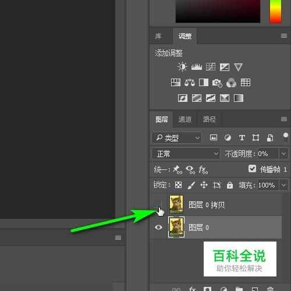Image resolution: width=291 pixels, height=291 pixels.
Task: Toggle lock image pixels (brush icon)
Action: 191,185
